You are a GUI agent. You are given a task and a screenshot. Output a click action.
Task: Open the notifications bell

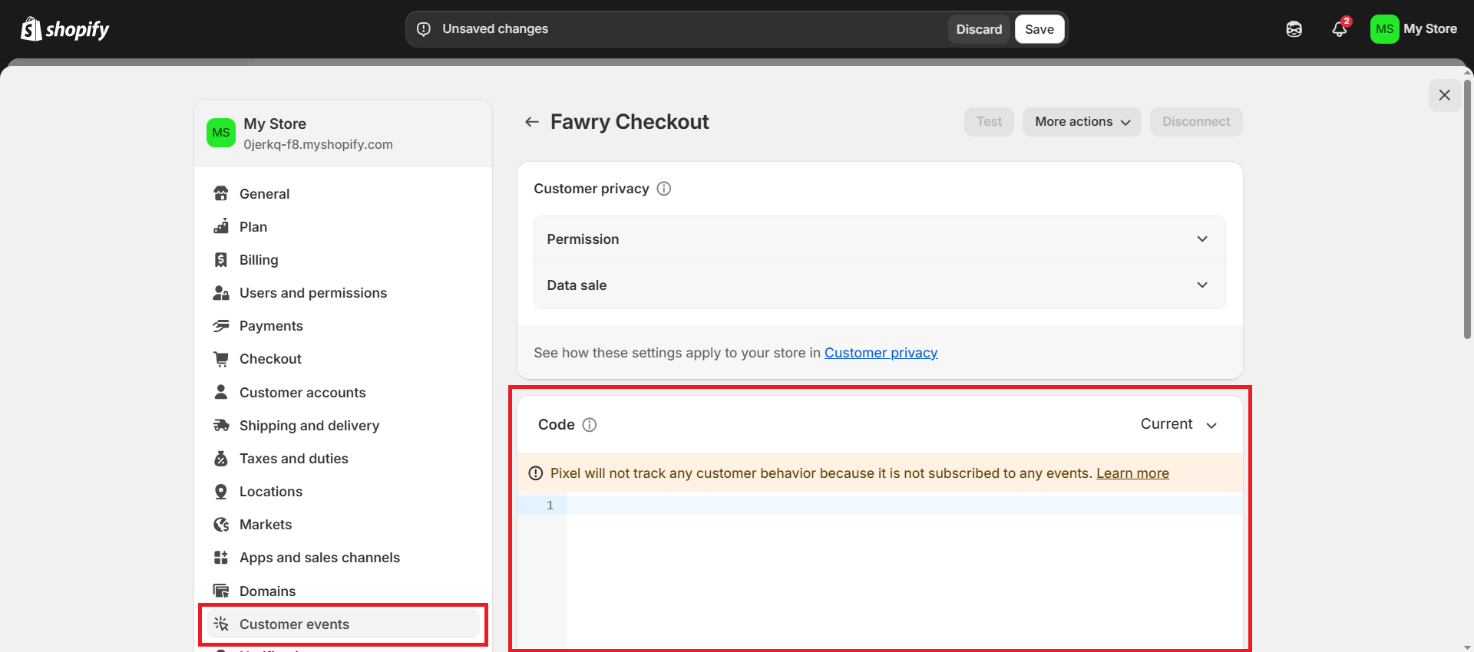[x=1340, y=29]
